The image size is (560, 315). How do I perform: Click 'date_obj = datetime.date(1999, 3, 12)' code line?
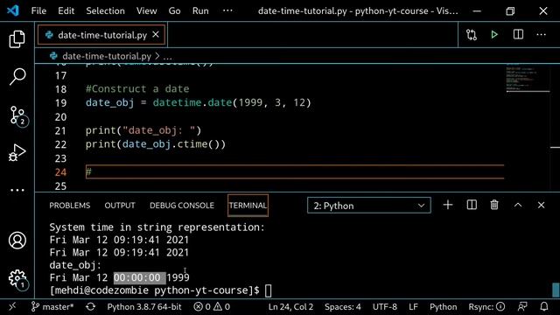pos(199,103)
